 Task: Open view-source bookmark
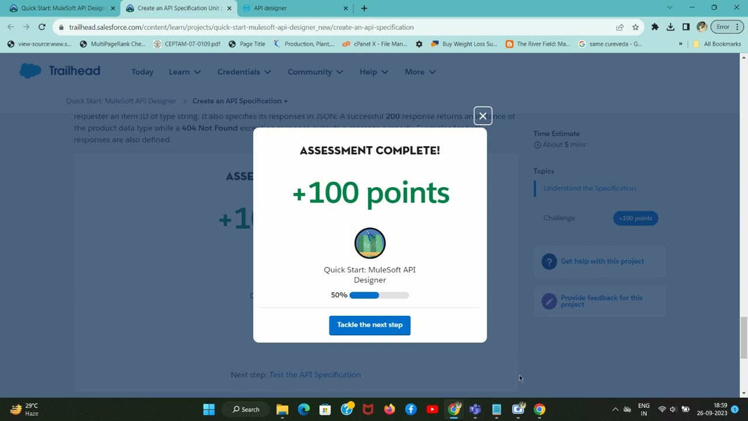[39, 44]
